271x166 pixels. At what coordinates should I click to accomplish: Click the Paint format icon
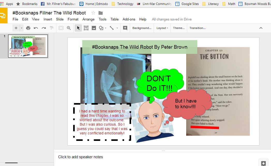(x=51, y=28)
